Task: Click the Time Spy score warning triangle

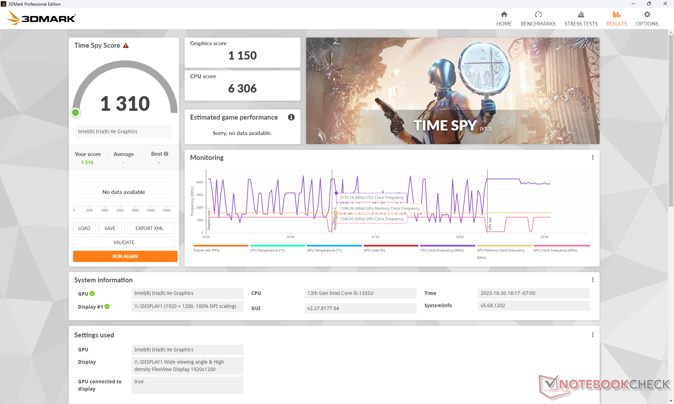Action: pyautogui.click(x=126, y=46)
